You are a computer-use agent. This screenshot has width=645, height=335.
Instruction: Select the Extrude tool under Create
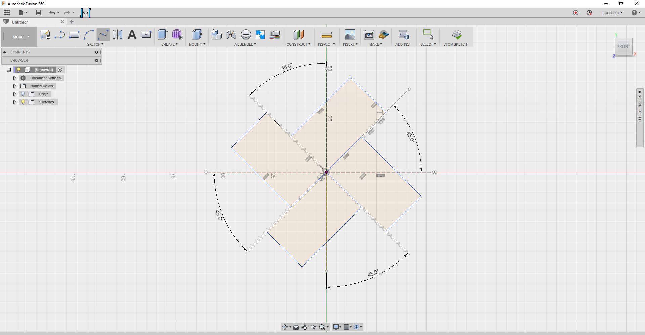[162, 35]
